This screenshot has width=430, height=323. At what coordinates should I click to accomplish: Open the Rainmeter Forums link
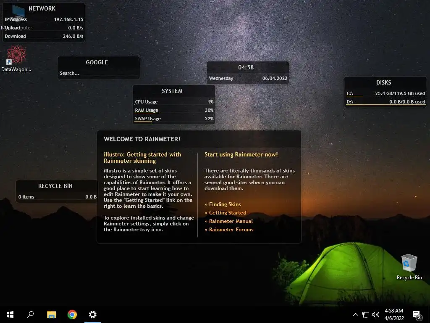pyautogui.click(x=231, y=230)
